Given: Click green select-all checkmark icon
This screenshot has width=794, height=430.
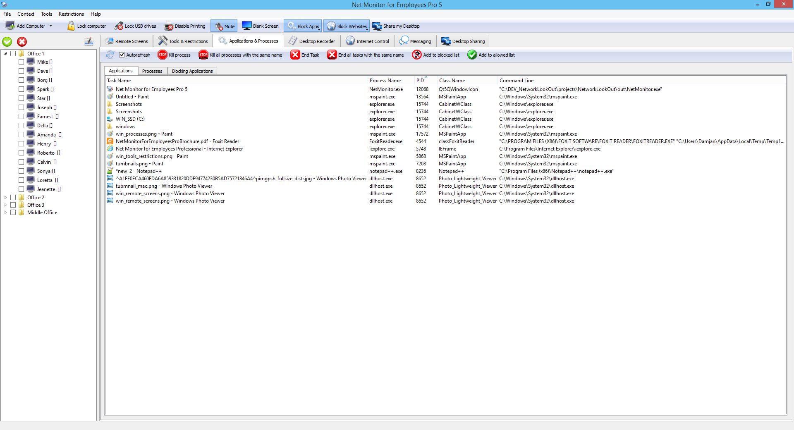Looking at the screenshot, I should coord(7,41).
